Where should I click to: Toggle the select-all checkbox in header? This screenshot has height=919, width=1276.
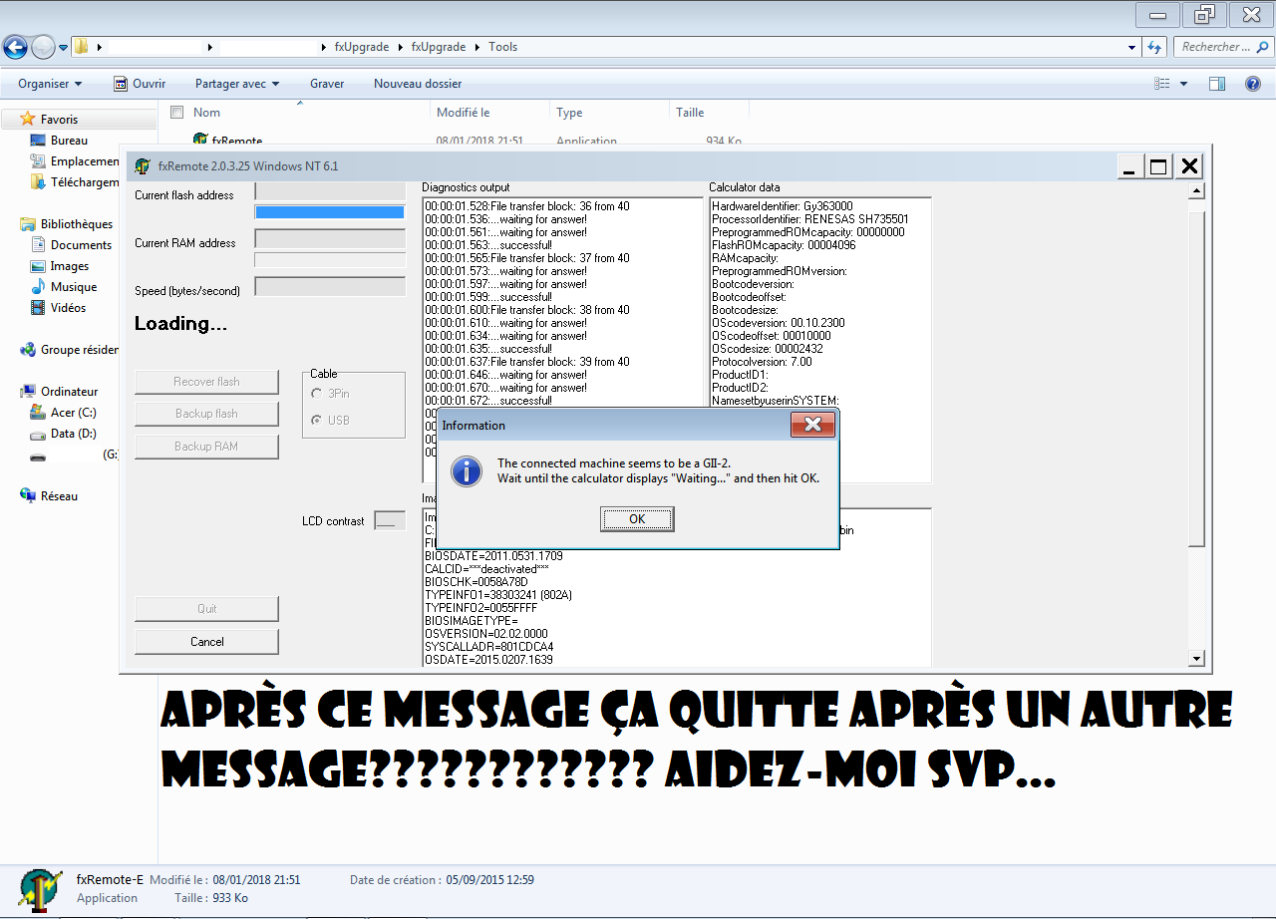(177, 112)
